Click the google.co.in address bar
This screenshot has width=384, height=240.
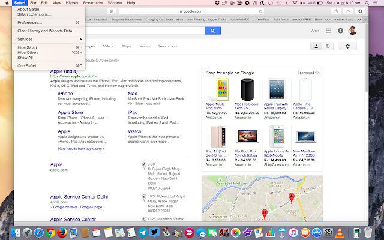click(x=191, y=11)
